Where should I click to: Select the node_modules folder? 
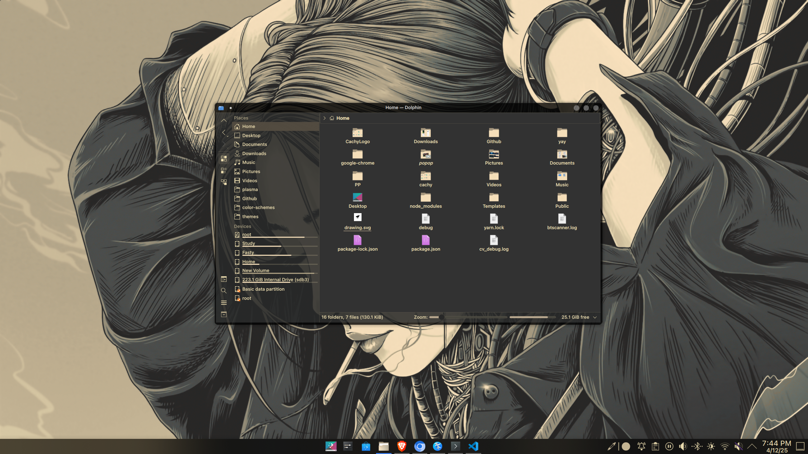pyautogui.click(x=426, y=201)
